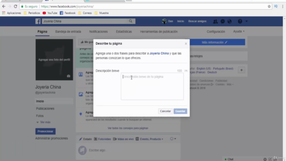Click Guardar button in dialog
286x161 pixels.
[x=180, y=111]
